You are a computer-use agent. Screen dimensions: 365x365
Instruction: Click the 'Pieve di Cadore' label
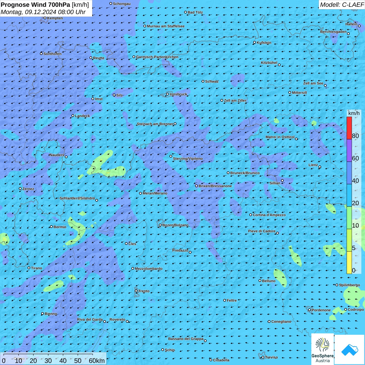(261, 231)
